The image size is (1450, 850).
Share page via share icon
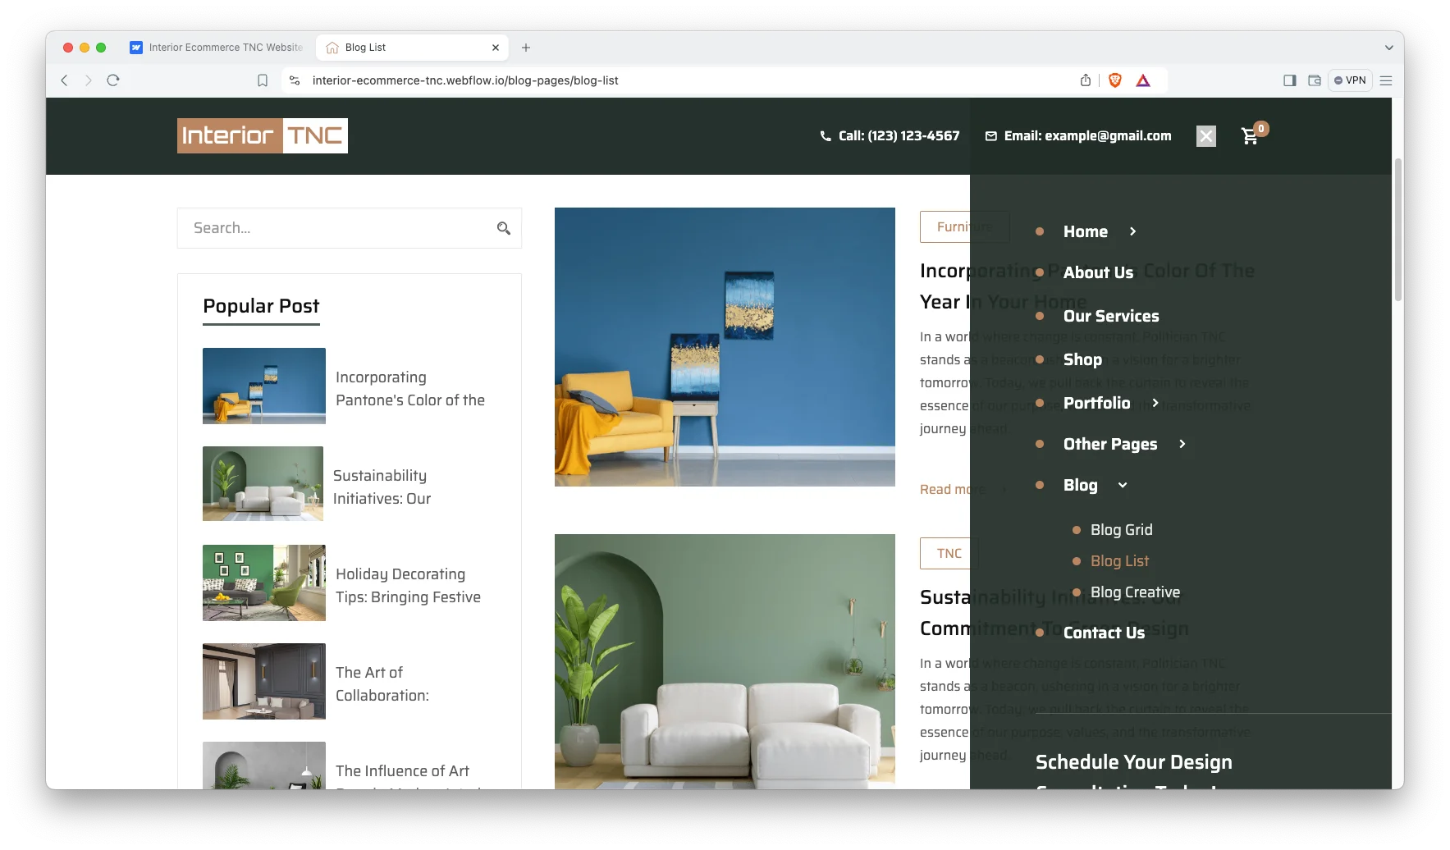[1086, 80]
